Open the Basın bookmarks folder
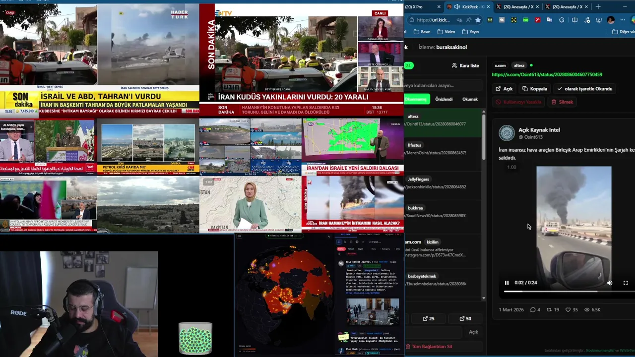This screenshot has height=357, width=635. (x=421, y=32)
